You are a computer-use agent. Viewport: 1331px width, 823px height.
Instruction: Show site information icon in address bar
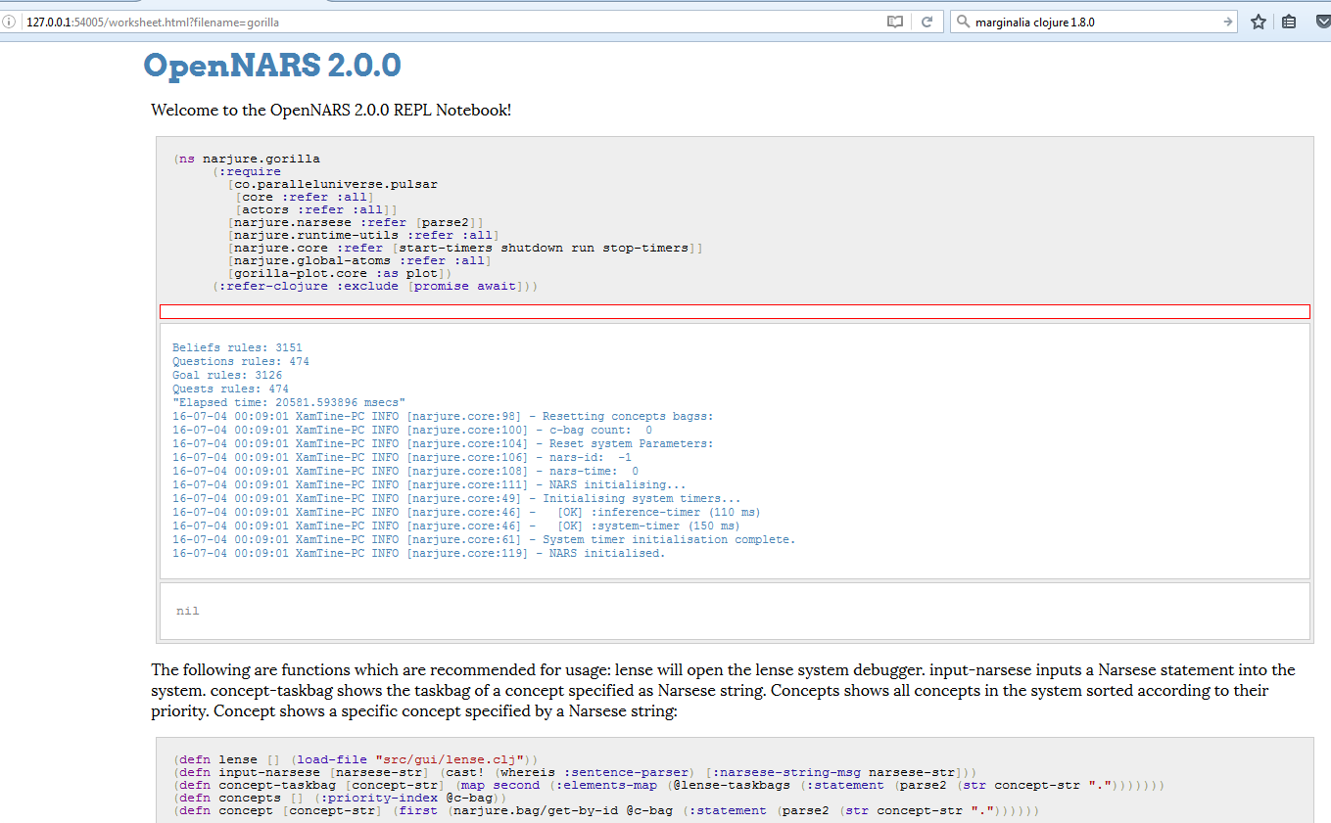pos(9,22)
